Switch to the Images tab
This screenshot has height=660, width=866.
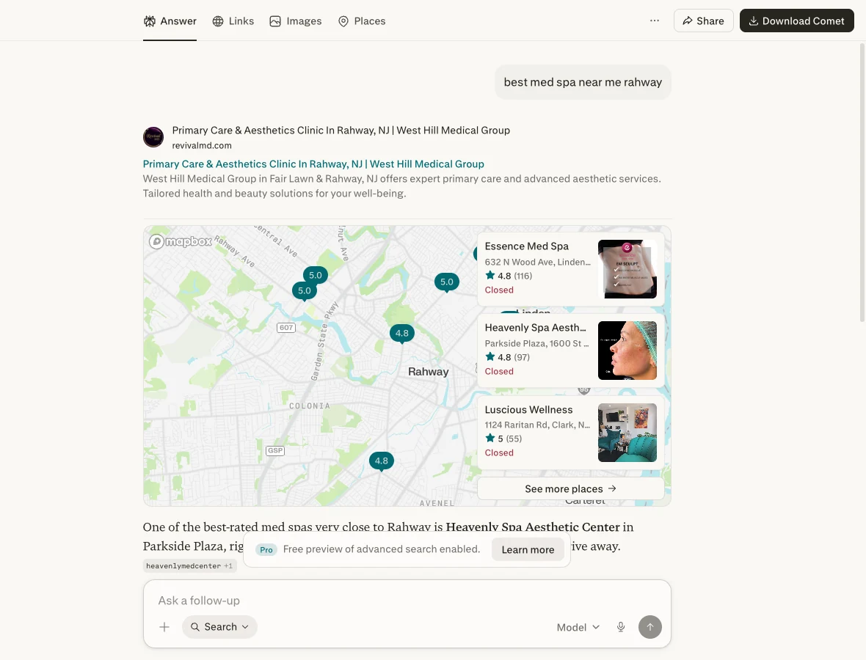click(296, 21)
